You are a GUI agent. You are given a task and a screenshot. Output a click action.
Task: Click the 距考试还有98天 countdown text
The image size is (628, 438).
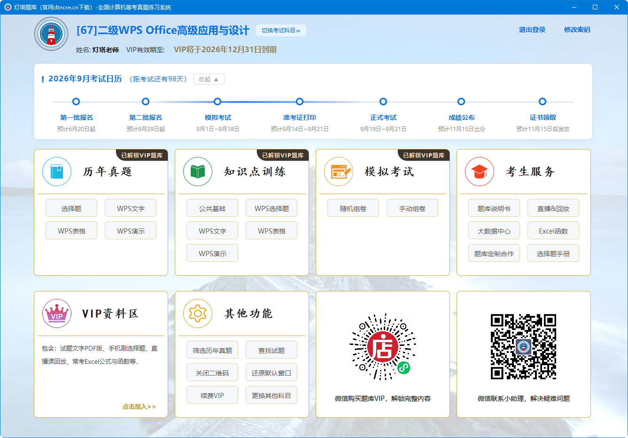pos(158,79)
